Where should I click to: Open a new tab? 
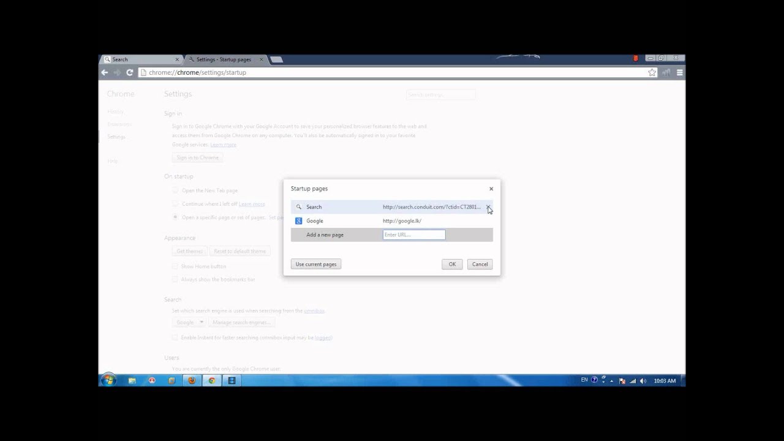tap(276, 59)
